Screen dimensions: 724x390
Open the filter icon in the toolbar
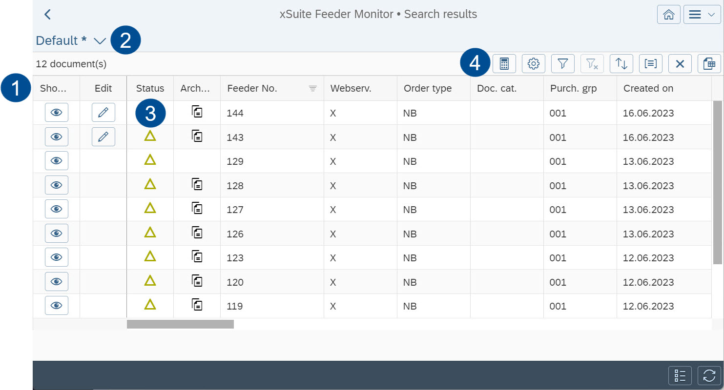click(562, 63)
